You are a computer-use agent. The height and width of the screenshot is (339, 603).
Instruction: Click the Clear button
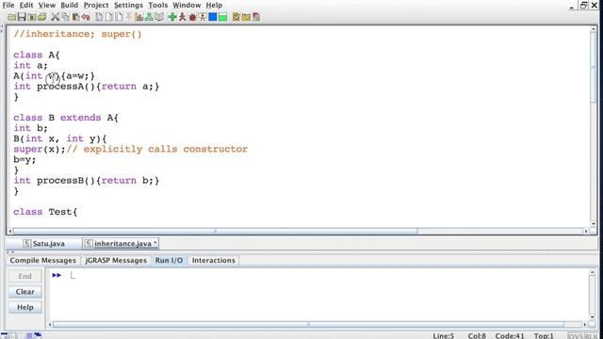pos(25,292)
